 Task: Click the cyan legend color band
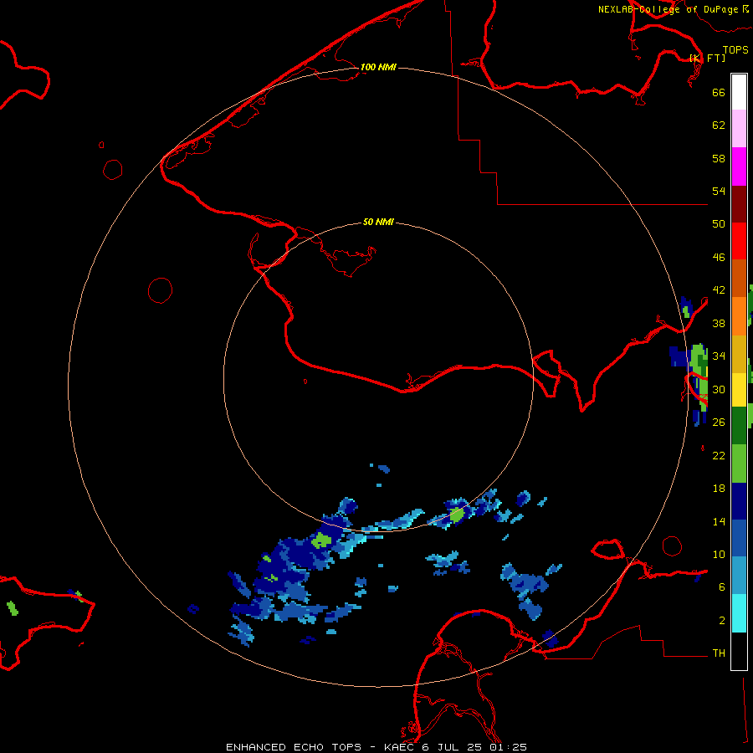(739, 613)
